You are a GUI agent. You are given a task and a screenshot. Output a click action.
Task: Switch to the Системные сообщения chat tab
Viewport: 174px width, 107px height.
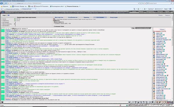point(143,28)
